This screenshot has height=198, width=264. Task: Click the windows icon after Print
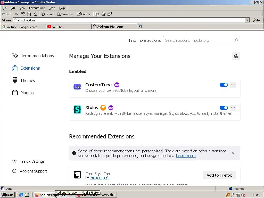[x=110, y=14]
